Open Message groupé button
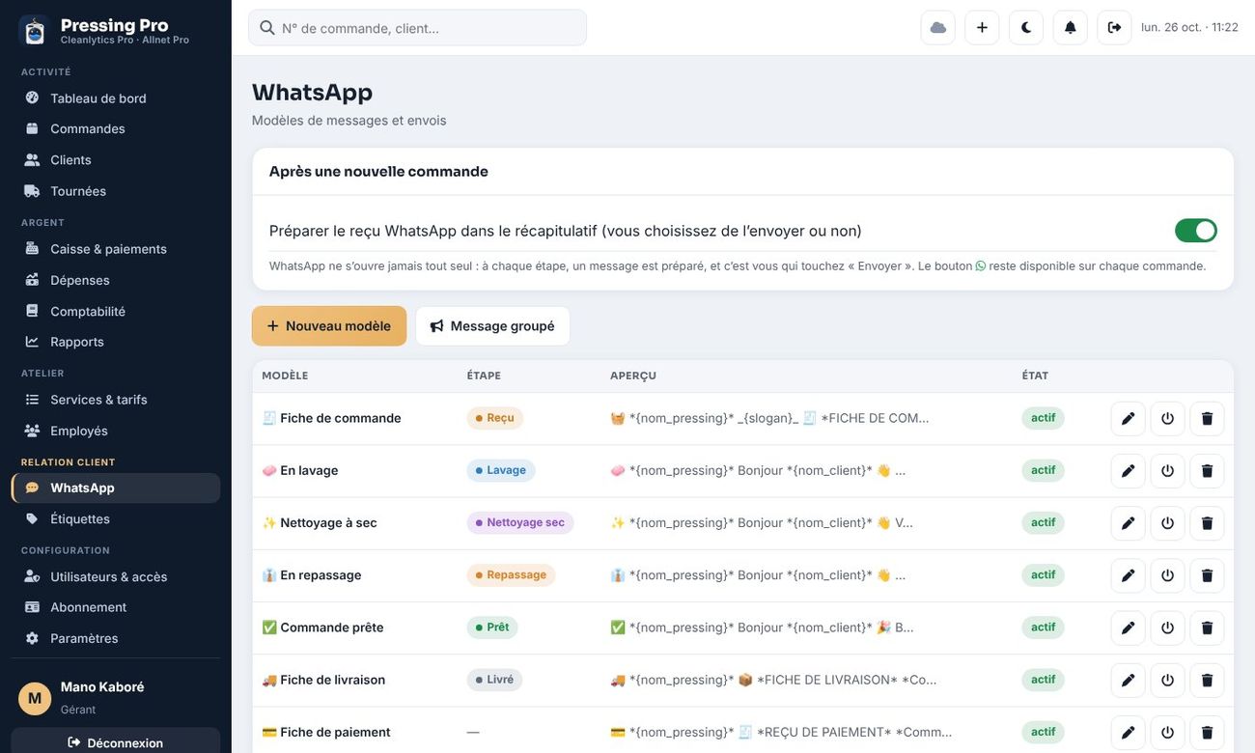The image size is (1255, 753). point(492,326)
